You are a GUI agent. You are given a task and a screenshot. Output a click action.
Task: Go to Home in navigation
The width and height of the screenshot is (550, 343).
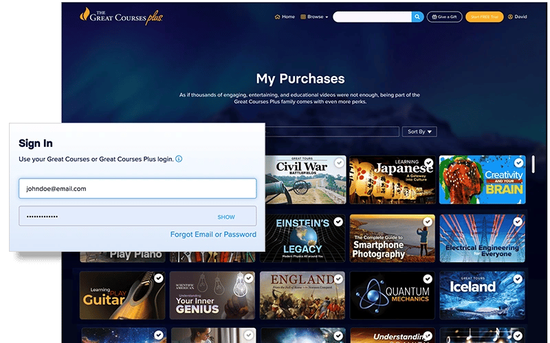[285, 16]
